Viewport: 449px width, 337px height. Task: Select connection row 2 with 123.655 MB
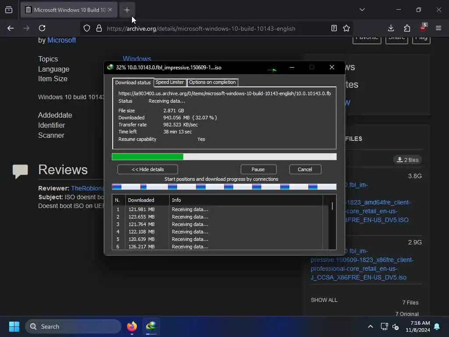(x=217, y=217)
